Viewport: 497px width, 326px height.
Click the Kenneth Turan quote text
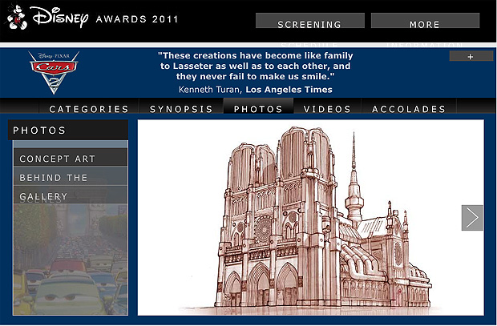pyautogui.click(x=256, y=66)
